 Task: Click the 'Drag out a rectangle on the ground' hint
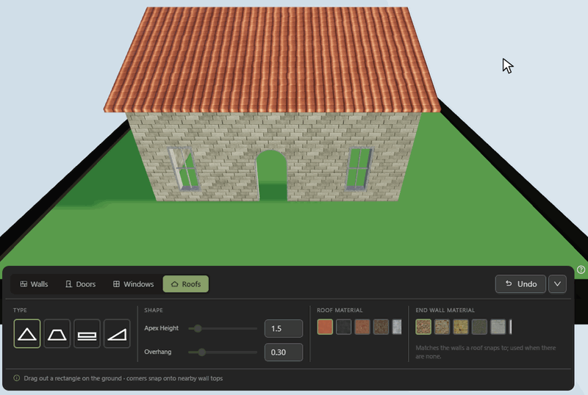[x=123, y=379]
